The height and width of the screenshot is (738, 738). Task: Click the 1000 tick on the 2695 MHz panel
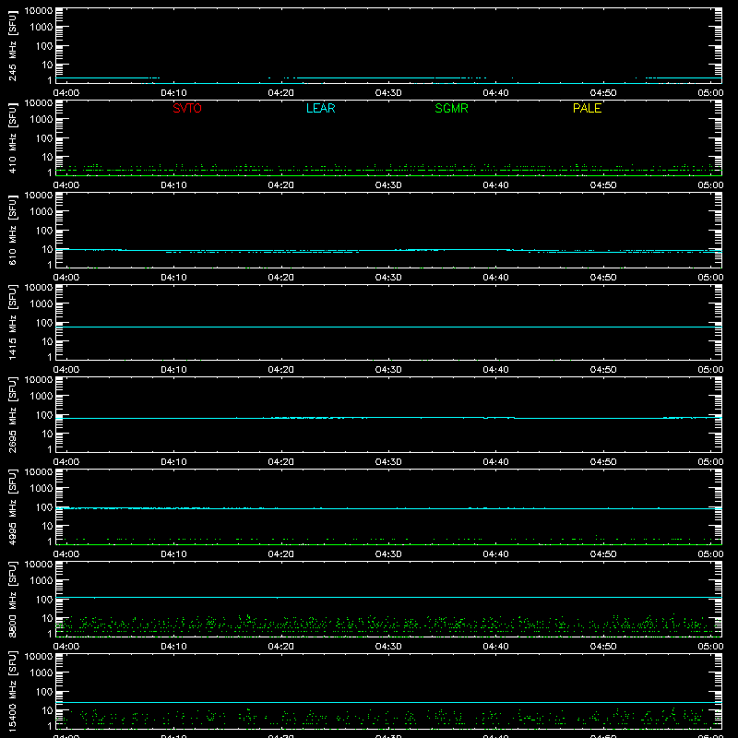point(42,397)
